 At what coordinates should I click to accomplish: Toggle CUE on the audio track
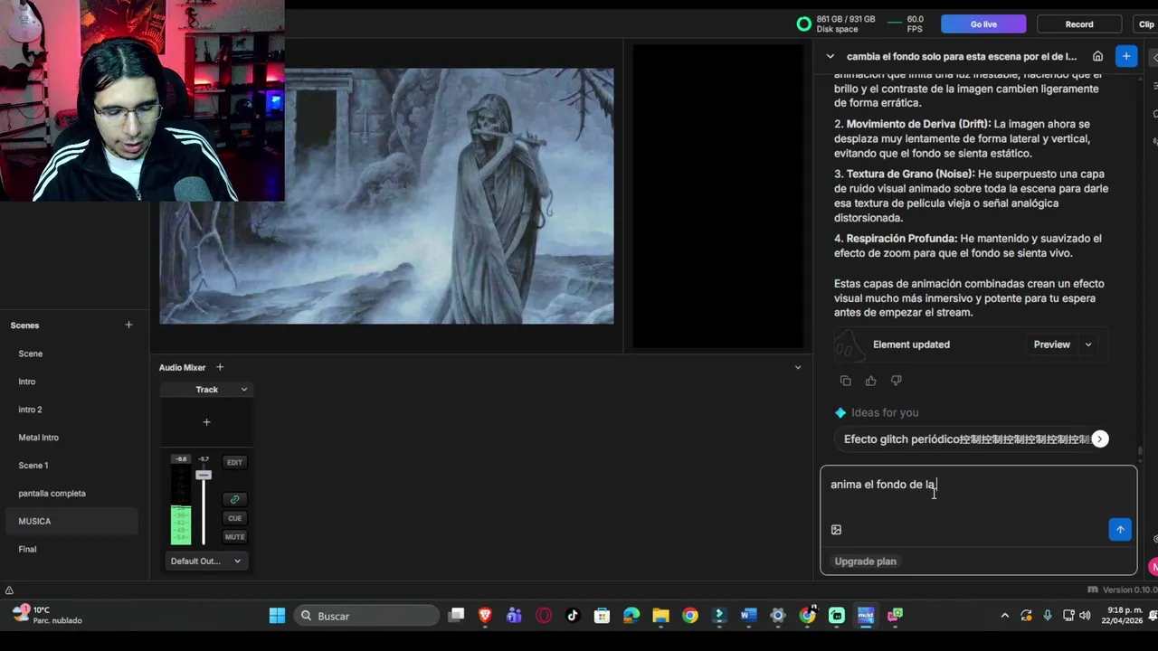pos(234,518)
